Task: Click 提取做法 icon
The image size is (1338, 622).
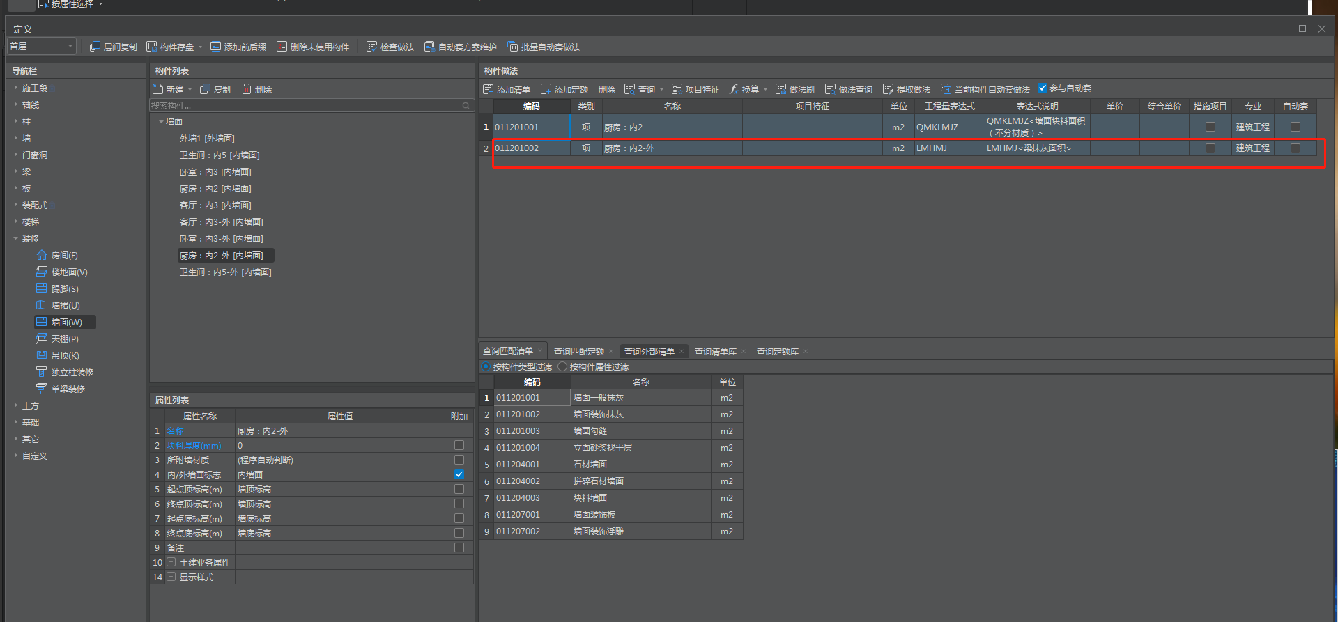Action: (x=888, y=89)
